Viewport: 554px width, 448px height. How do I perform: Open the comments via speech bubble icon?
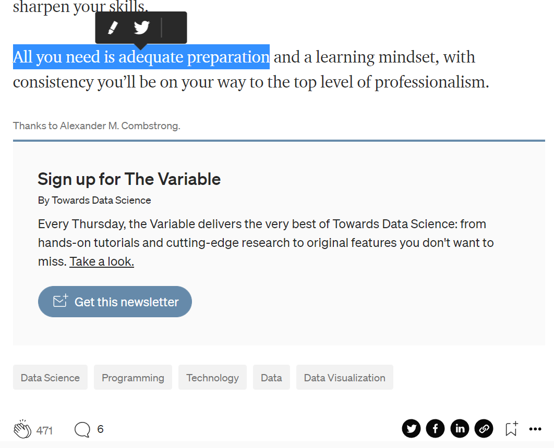pyautogui.click(x=82, y=430)
